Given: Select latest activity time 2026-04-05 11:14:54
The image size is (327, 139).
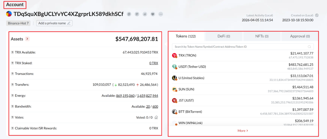Looking at the screenshot, I should click(x=257, y=20).
